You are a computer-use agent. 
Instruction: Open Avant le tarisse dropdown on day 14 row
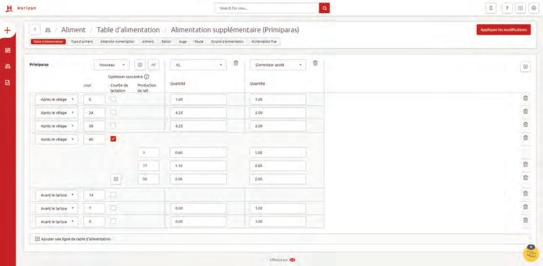57,195
